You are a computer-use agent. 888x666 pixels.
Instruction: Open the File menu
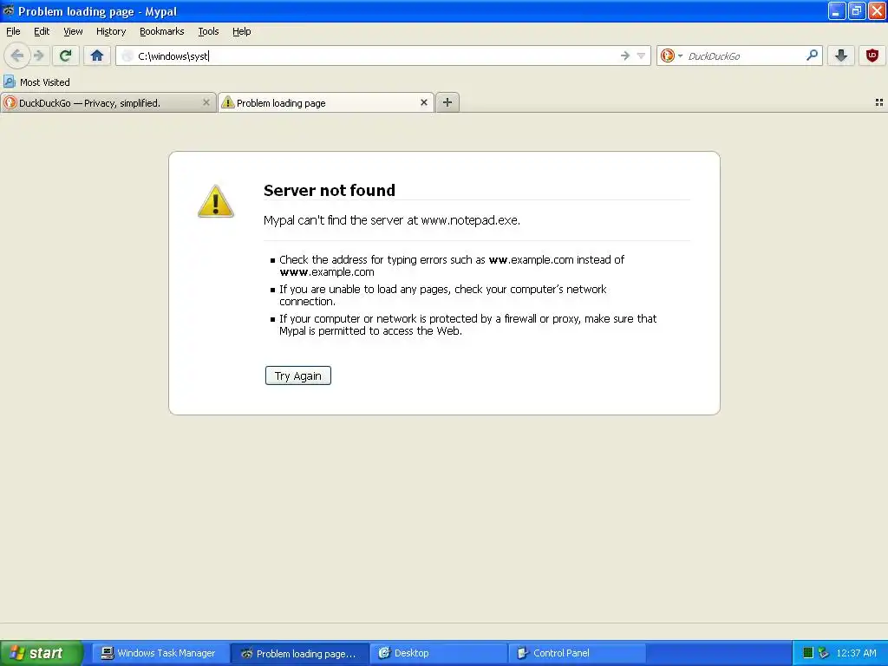[x=13, y=31]
